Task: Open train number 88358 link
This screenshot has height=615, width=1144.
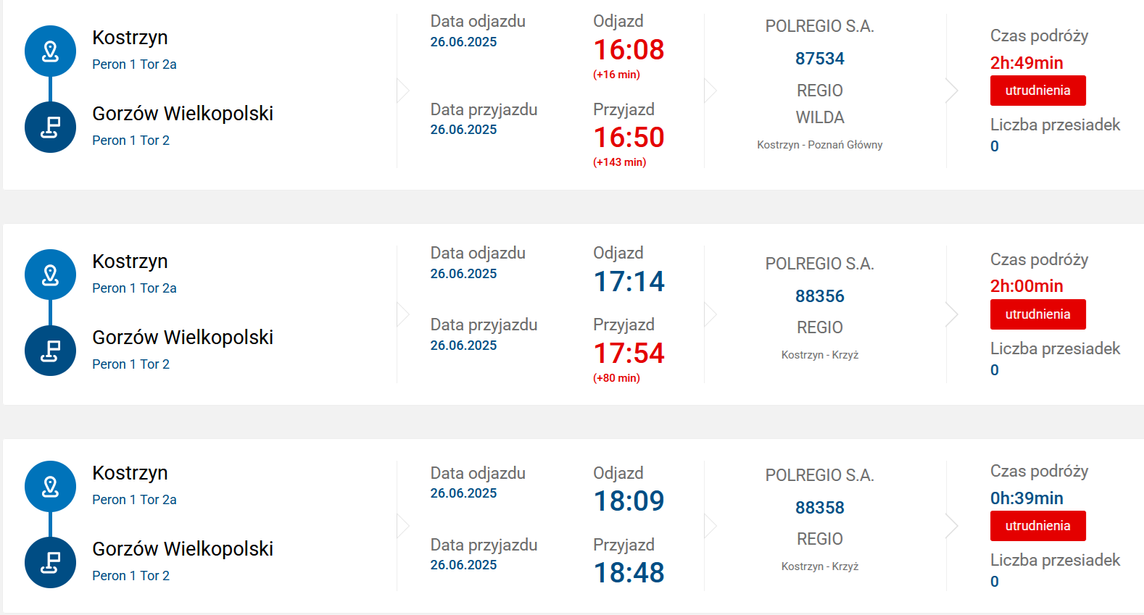Action: pyautogui.click(x=819, y=508)
